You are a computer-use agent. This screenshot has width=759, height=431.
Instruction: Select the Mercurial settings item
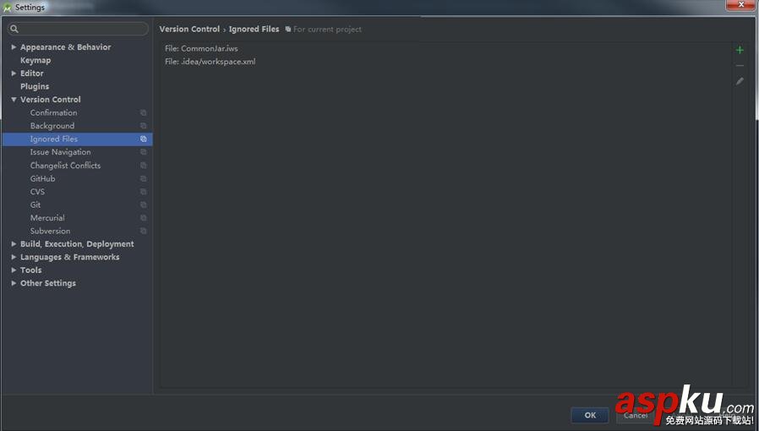click(x=47, y=218)
